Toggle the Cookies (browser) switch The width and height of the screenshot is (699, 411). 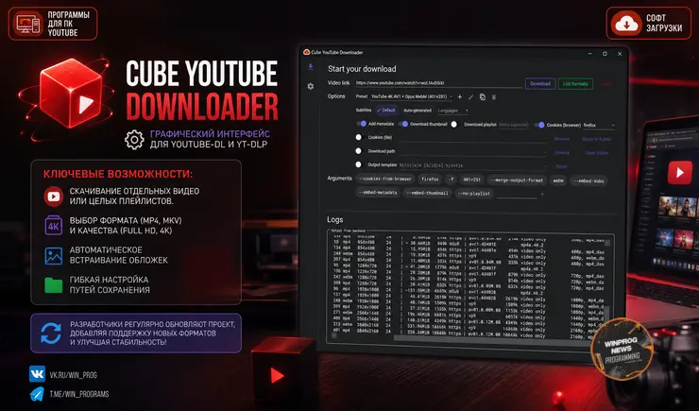539,125
